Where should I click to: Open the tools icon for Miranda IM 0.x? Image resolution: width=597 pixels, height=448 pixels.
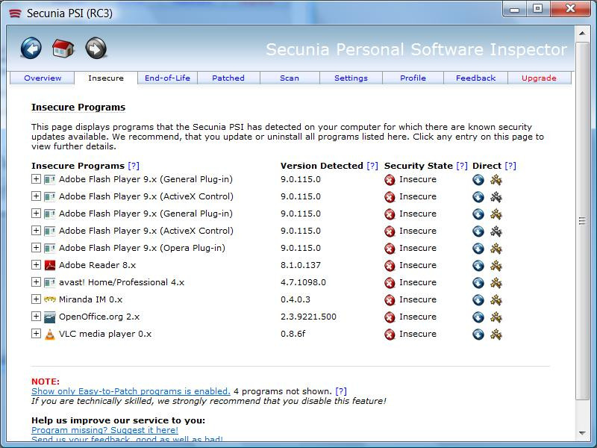[x=496, y=300]
